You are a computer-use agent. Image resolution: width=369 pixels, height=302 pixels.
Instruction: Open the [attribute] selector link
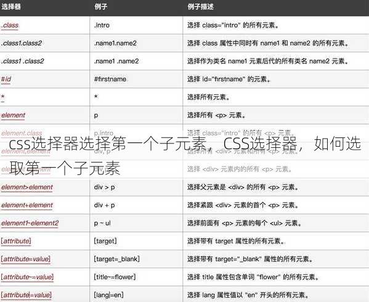pyautogui.click(x=16, y=241)
